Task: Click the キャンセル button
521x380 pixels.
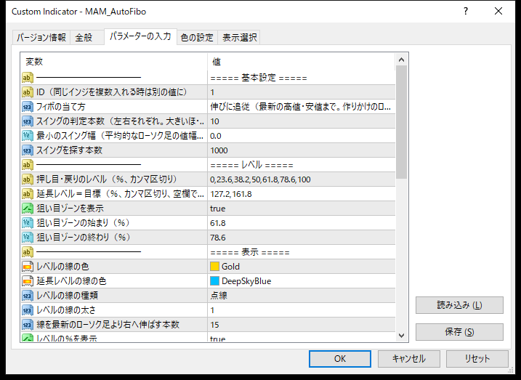Action: coord(408,359)
